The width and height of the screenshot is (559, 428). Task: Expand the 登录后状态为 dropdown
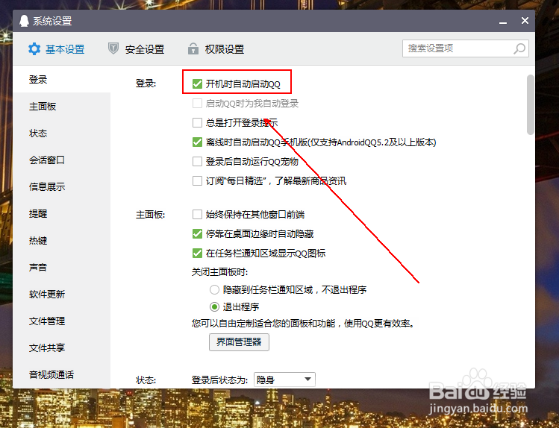[x=284, y=380]
